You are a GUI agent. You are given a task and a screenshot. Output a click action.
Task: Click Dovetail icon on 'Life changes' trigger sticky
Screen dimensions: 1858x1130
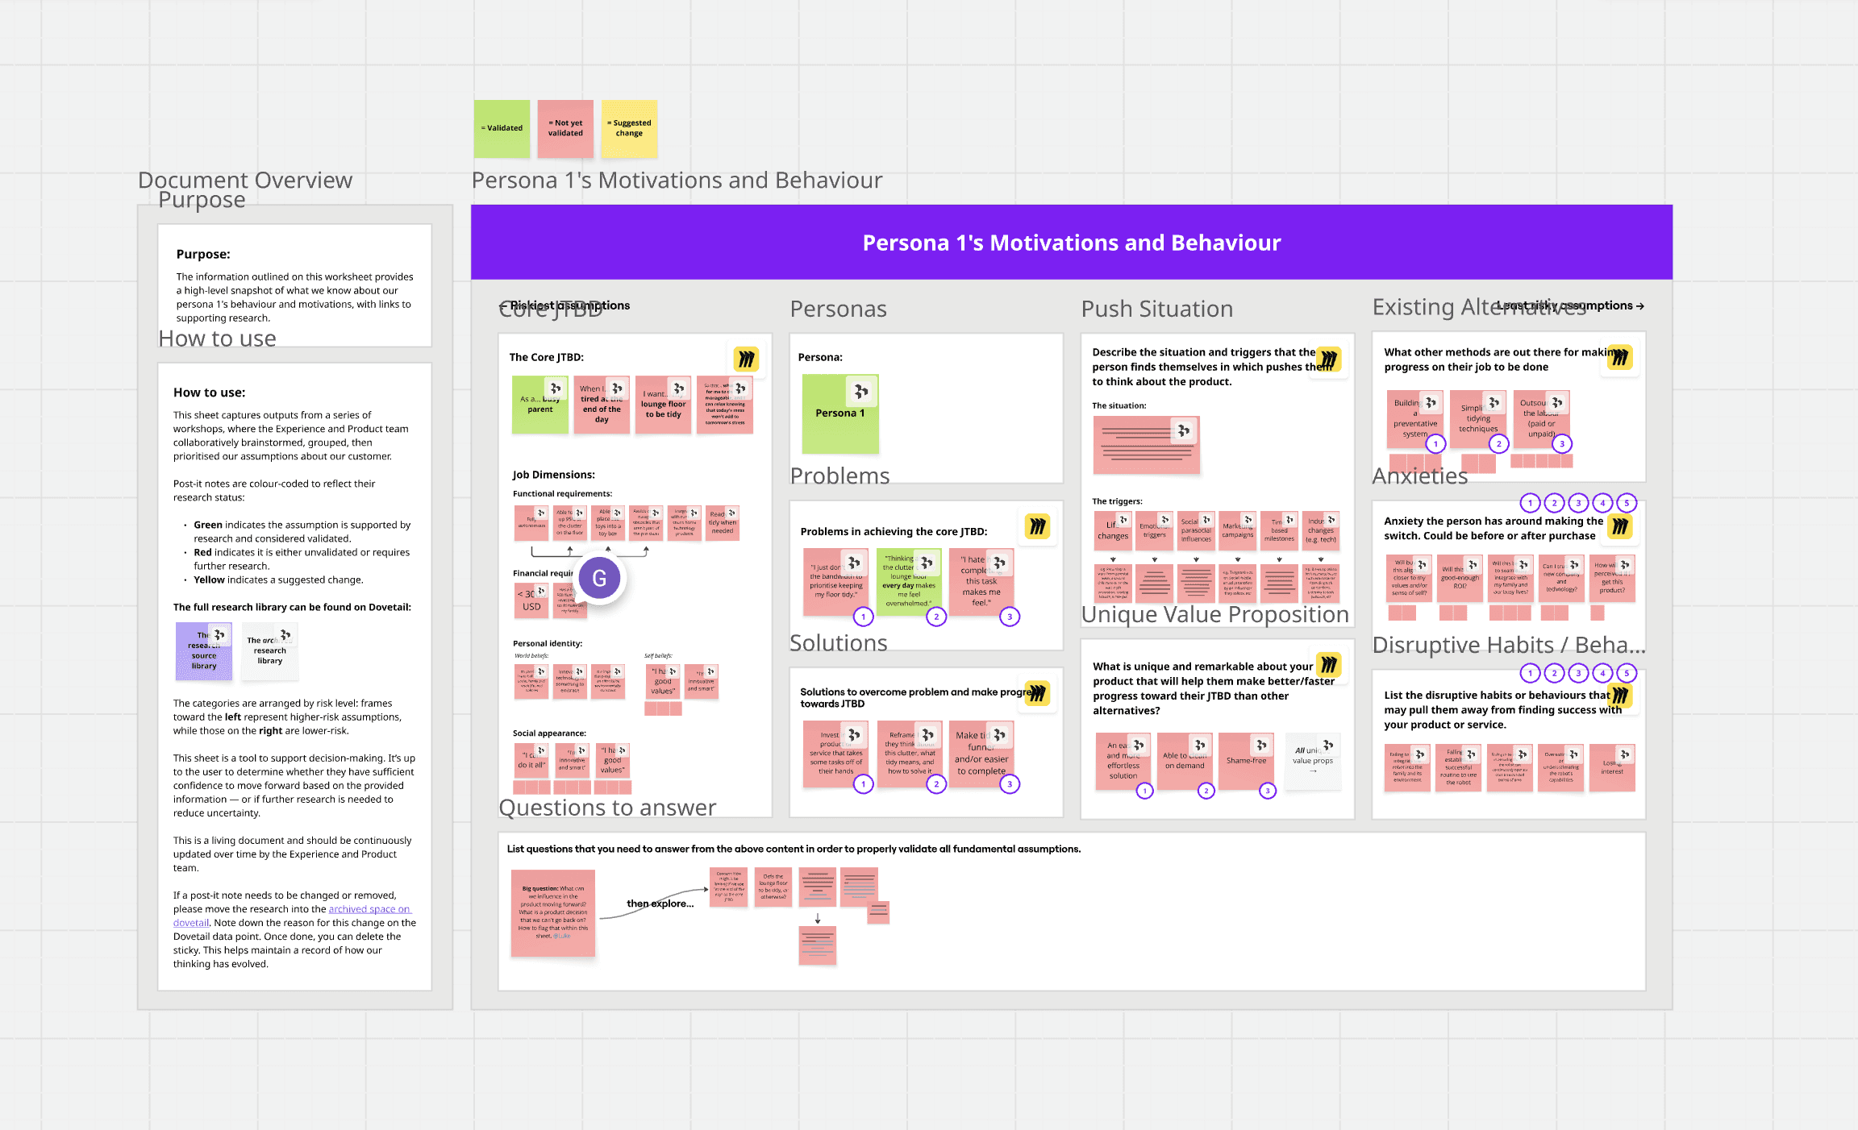coord(1123,520)
